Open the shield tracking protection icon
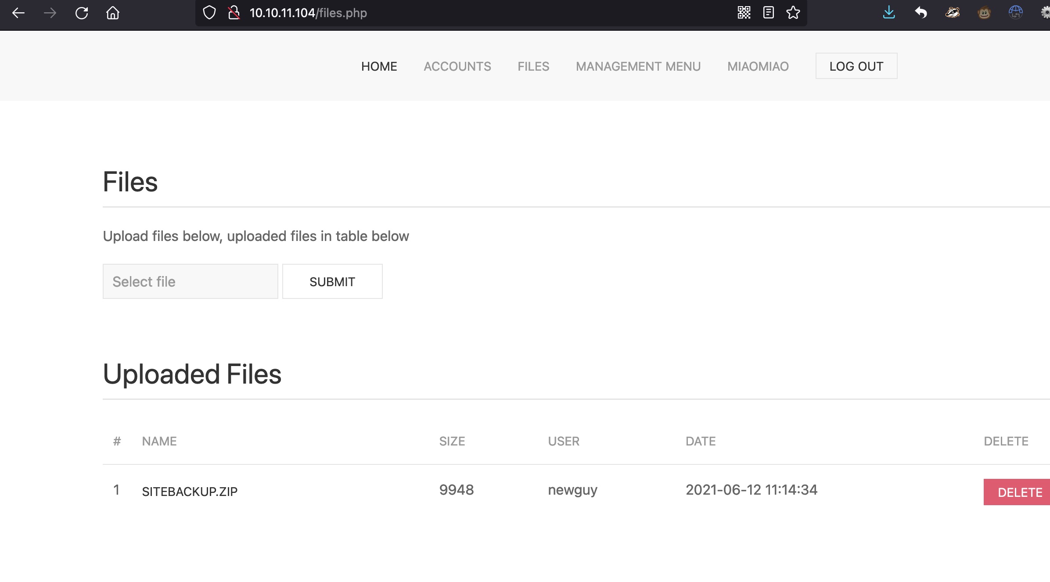Image resolution: width=1050 pixels, height=582 pixels. 209,13
